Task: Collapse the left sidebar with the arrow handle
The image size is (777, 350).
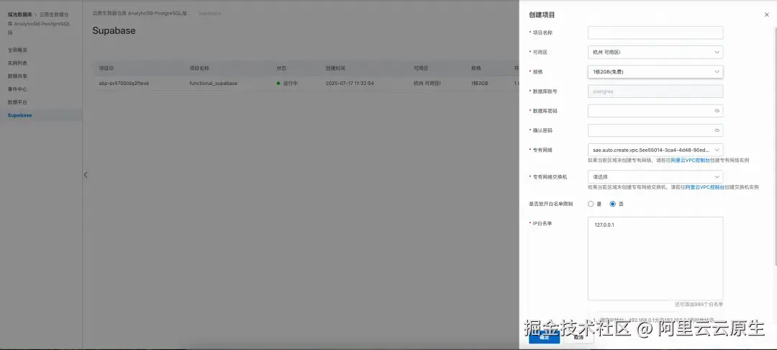Action: 86,174
